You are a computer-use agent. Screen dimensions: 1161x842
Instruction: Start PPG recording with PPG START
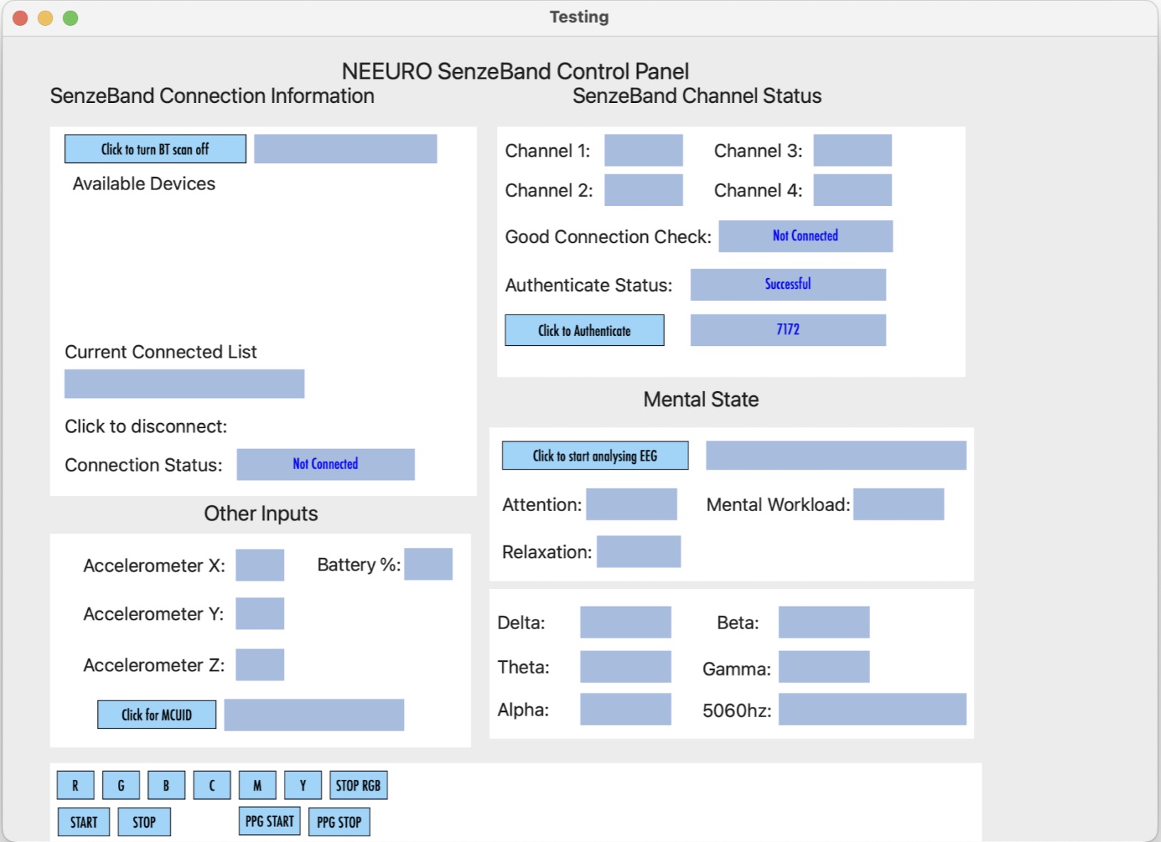(x=270, y=821)
